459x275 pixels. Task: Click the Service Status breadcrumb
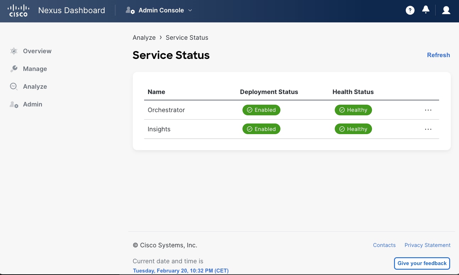tap(187, 38)
